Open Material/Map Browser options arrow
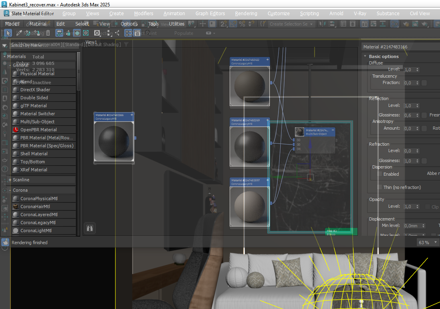This screenshot has height=309, width=440. [x=4, y=45]
